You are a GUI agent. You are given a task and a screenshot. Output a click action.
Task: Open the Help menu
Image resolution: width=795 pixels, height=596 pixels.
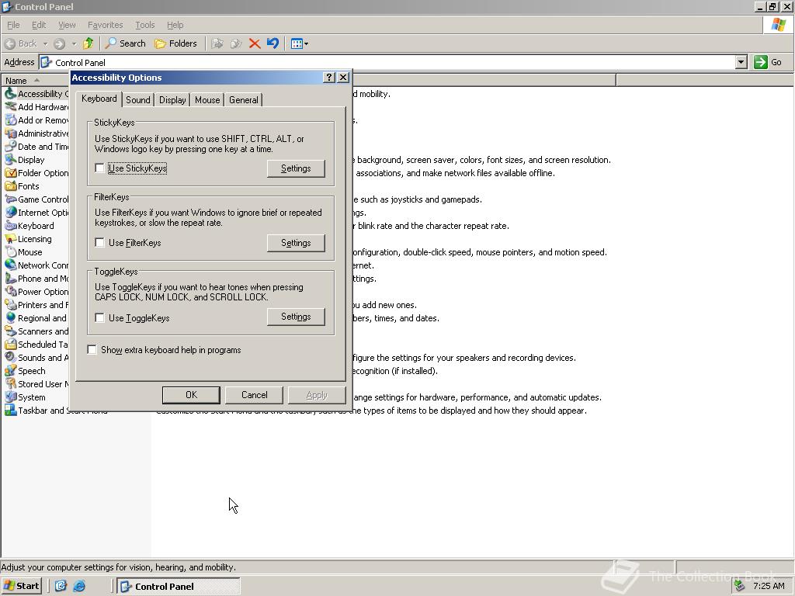[x=175, y=25]
